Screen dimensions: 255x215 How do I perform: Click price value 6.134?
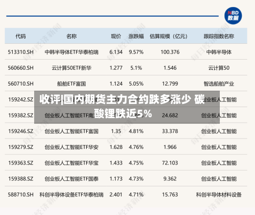click(x=116, y=52)
